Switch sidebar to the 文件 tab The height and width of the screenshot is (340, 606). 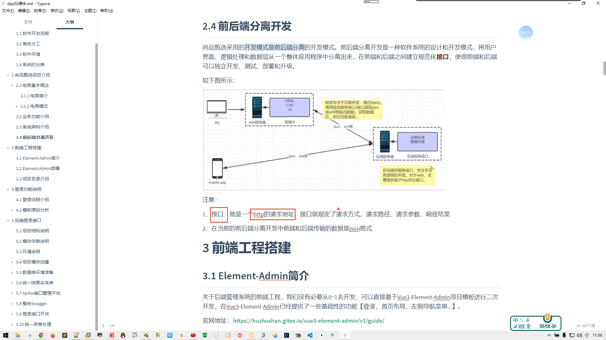pyautogui.click(x=28, y=22)
